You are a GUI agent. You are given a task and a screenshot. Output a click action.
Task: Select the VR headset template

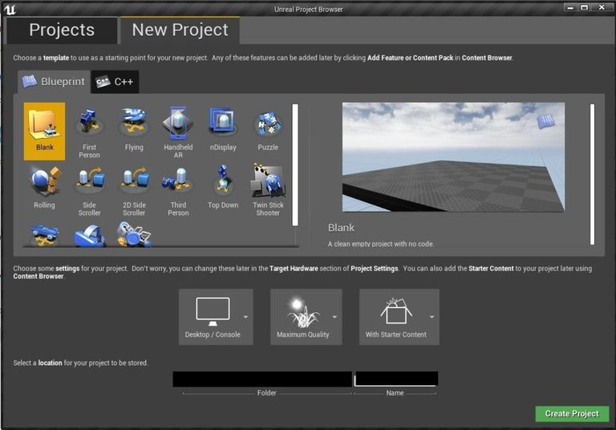click(x=89, y=234)
